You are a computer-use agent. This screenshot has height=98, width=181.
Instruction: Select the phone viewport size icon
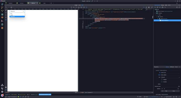[x=71, y=7]
